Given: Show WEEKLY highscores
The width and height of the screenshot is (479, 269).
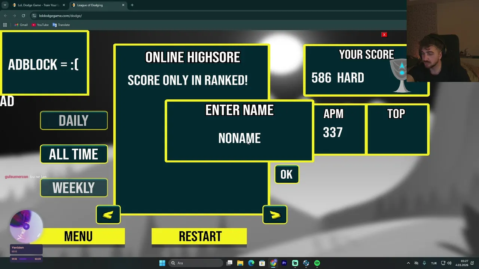Looking at the screenshot, I should [74, 188].
